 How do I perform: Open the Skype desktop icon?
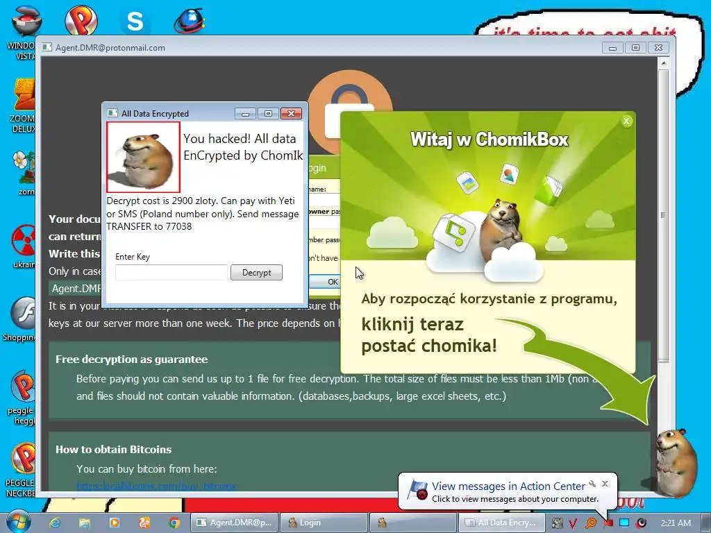[135, 21]
